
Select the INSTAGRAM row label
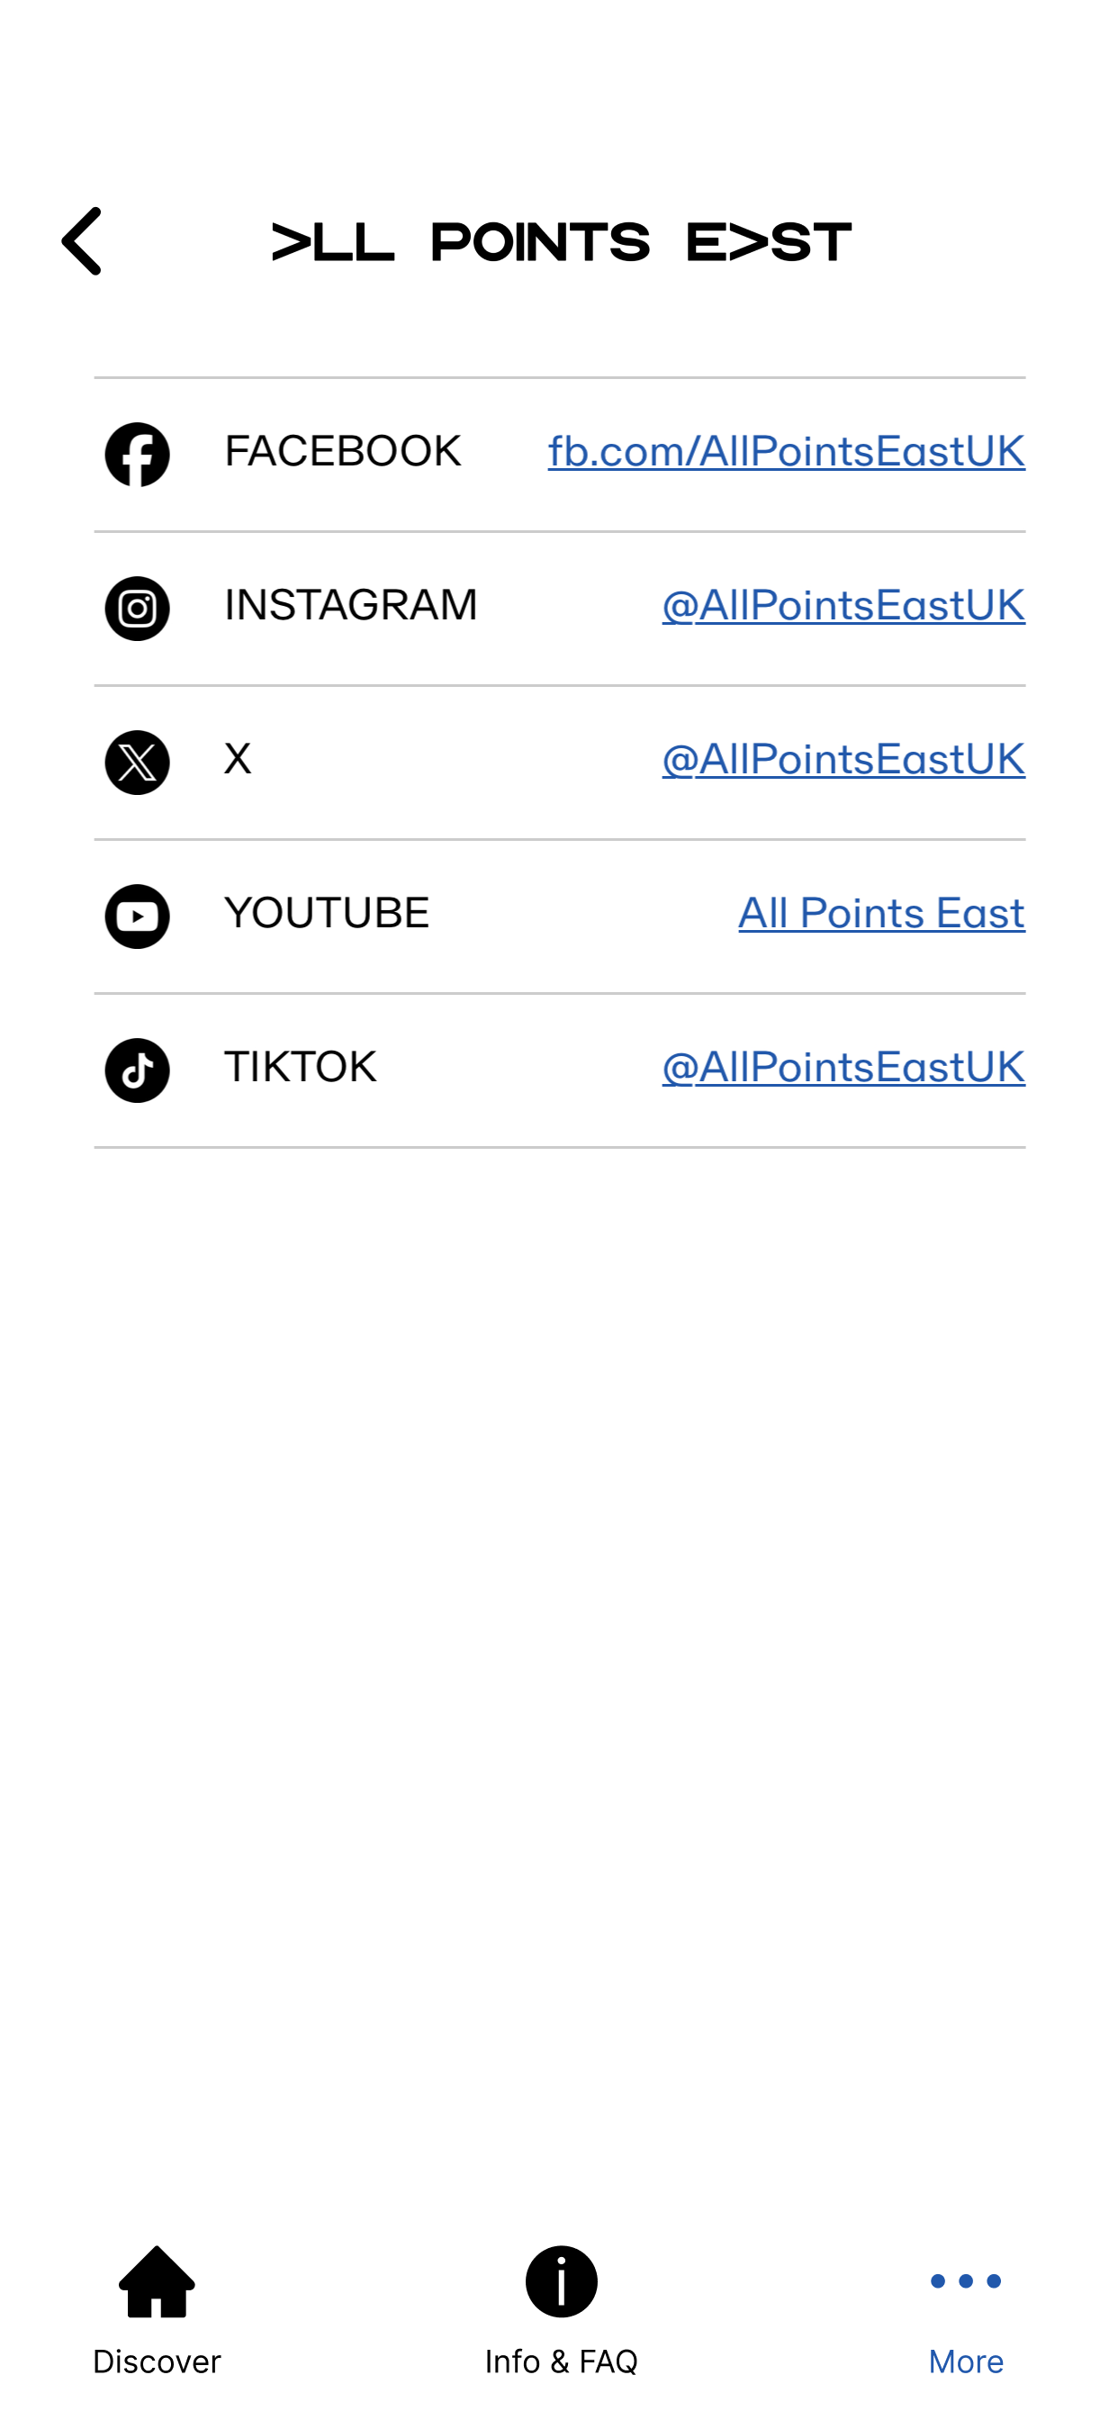point(350,606)
